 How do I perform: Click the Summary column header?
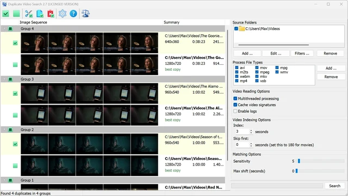[171, 22]
